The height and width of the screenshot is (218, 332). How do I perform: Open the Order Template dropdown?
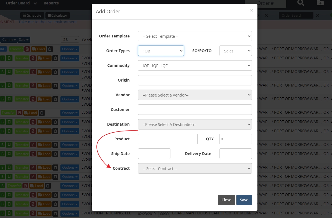click(x=195, y=36)
